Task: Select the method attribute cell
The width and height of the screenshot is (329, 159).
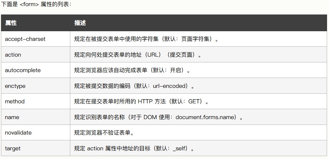Action: coord(15,101)
